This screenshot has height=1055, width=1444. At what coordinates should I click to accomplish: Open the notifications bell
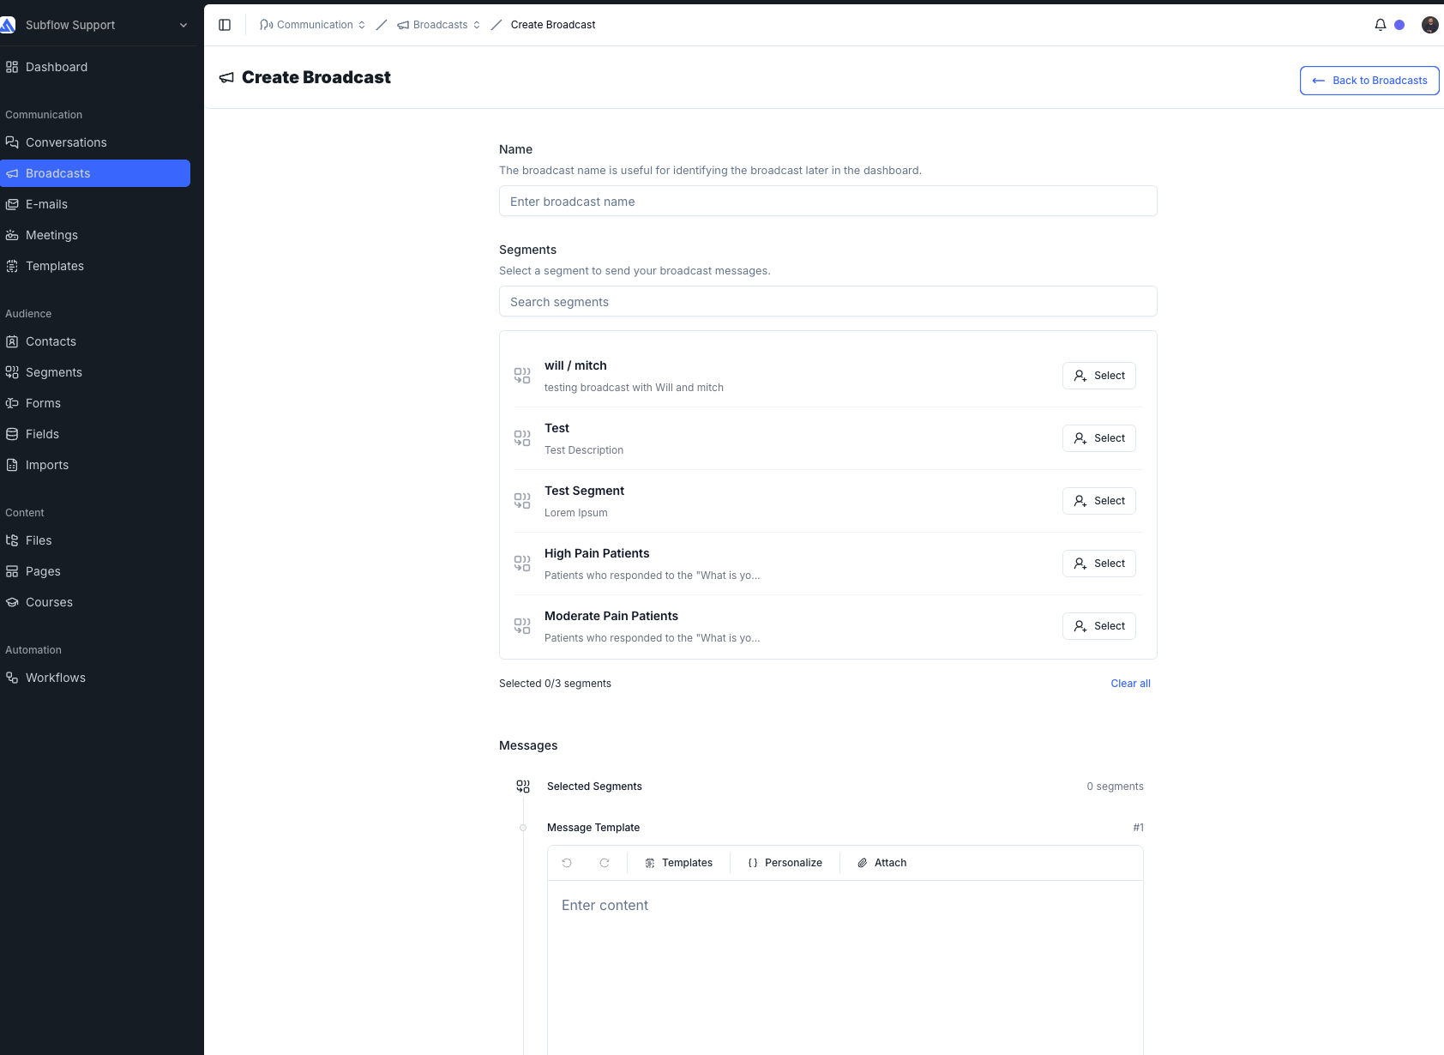(x=1381, y=25)
